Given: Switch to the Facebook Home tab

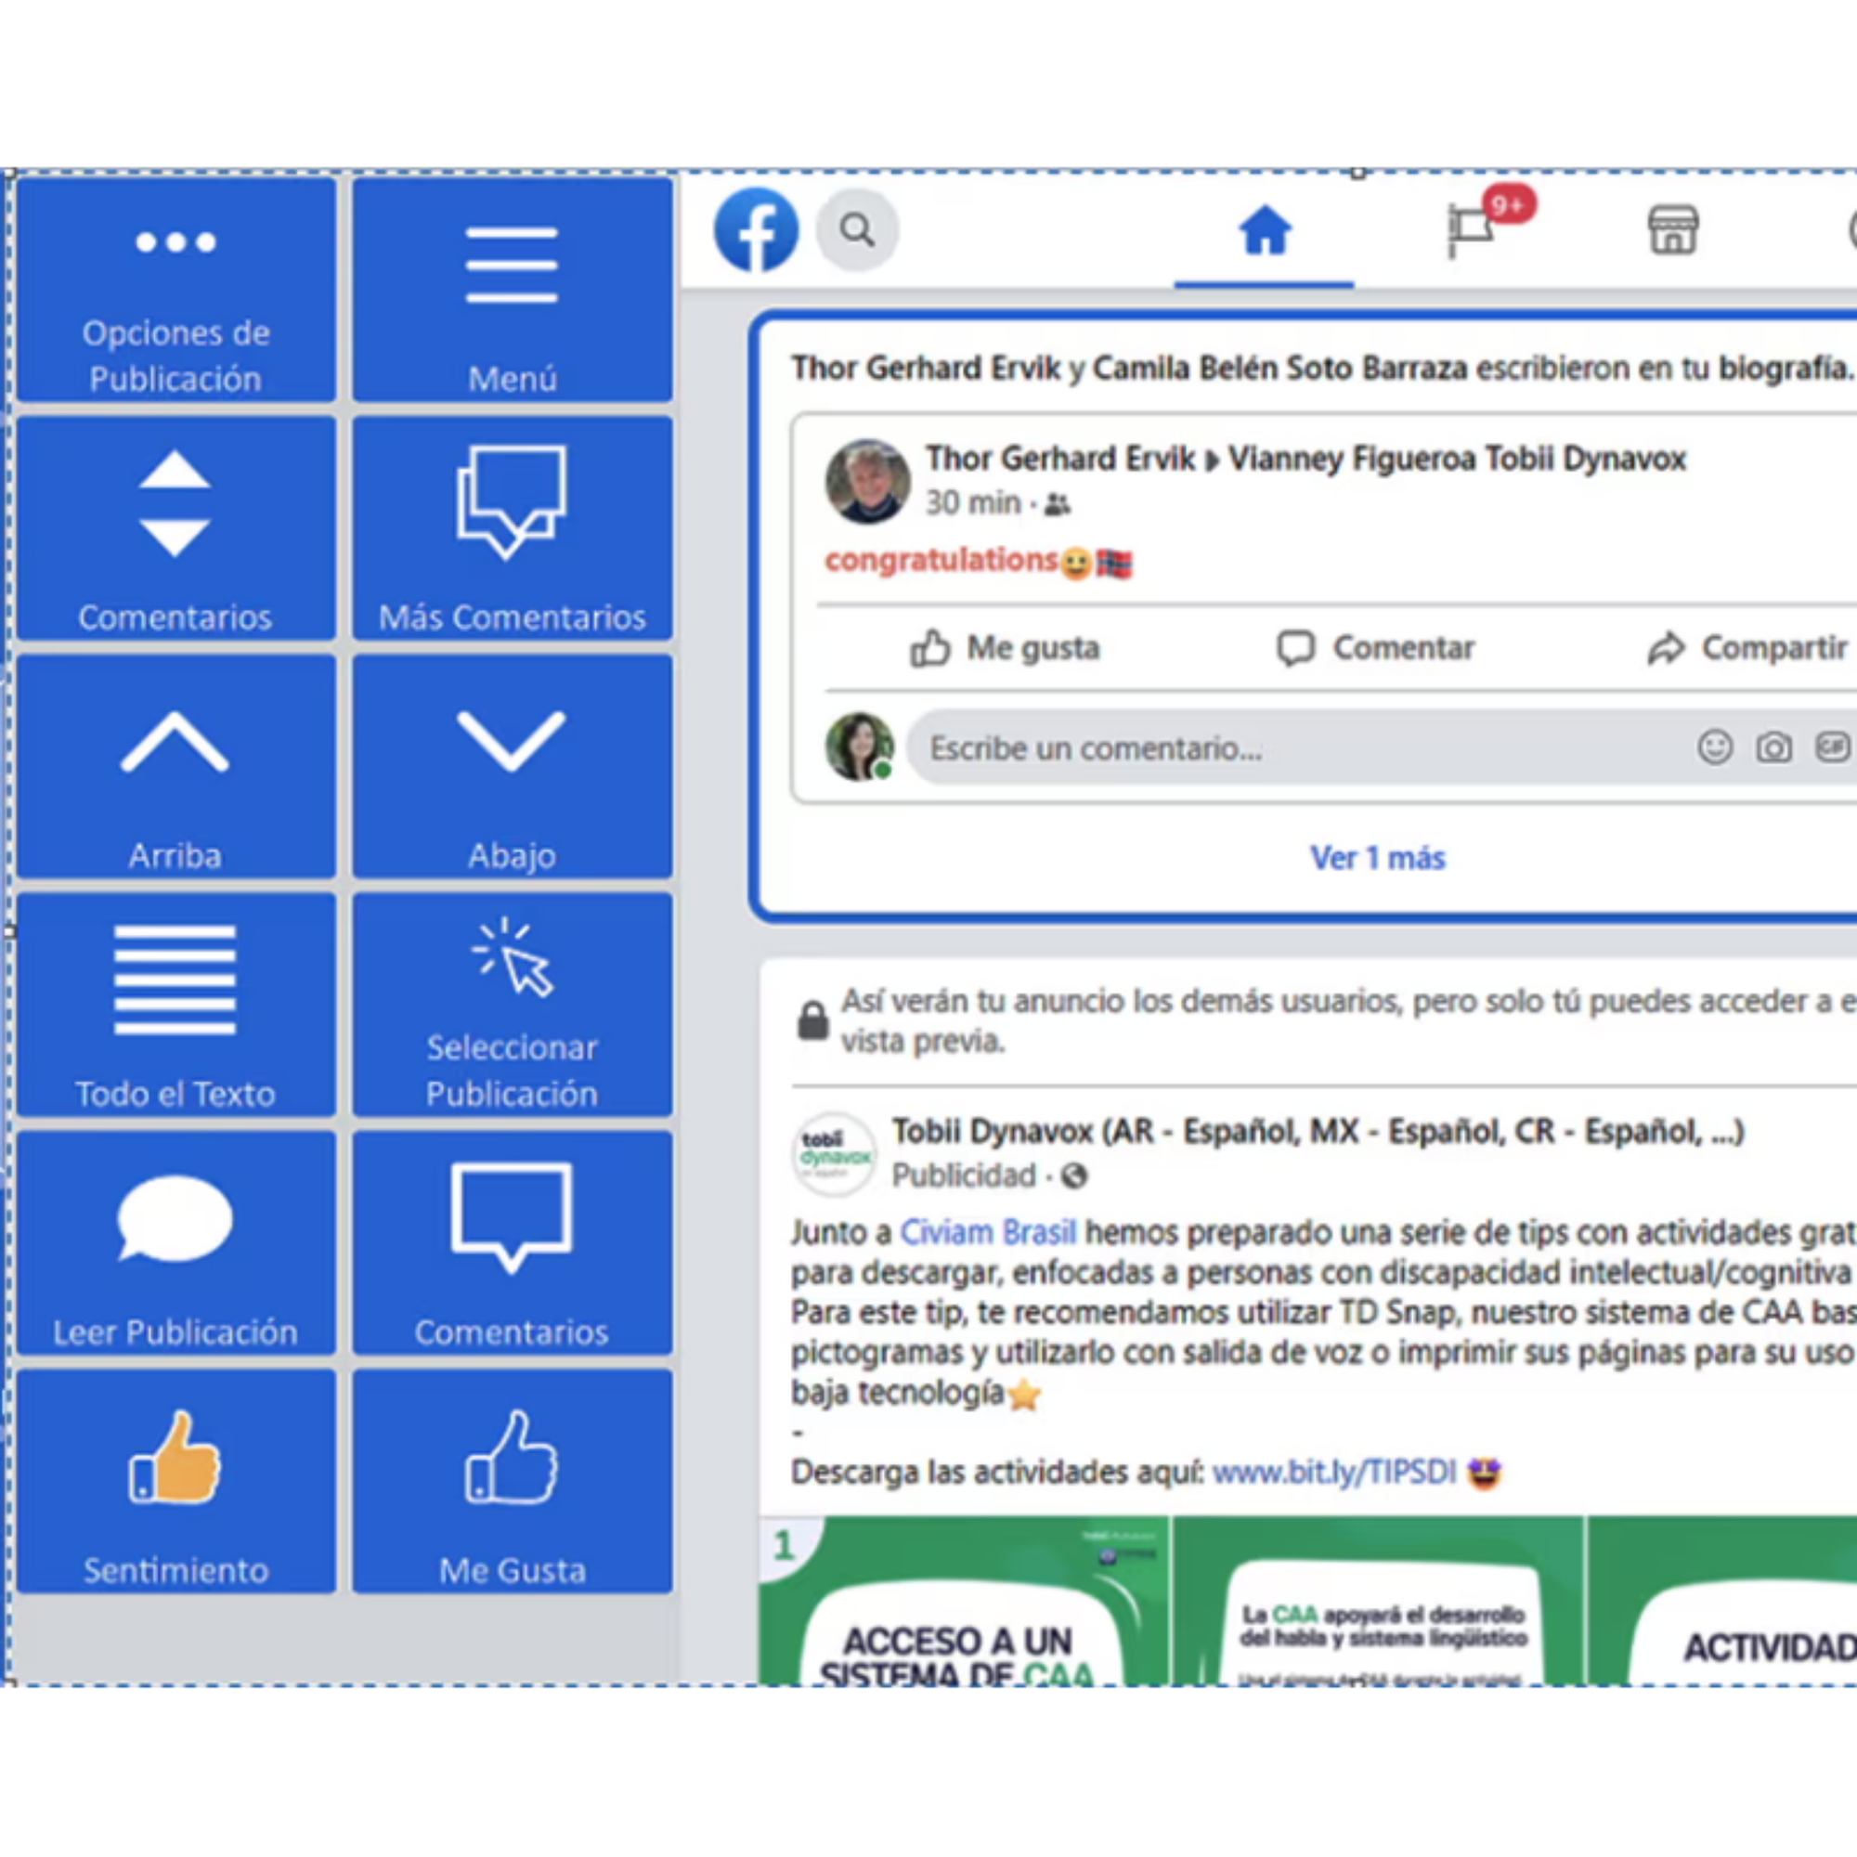Looking at the screenshot, I should [1264, 230].
